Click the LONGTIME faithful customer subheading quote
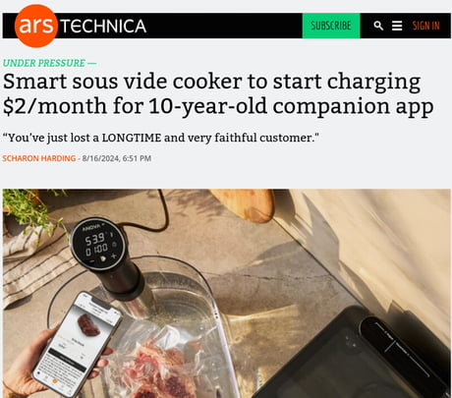 (x=161, y=138)
